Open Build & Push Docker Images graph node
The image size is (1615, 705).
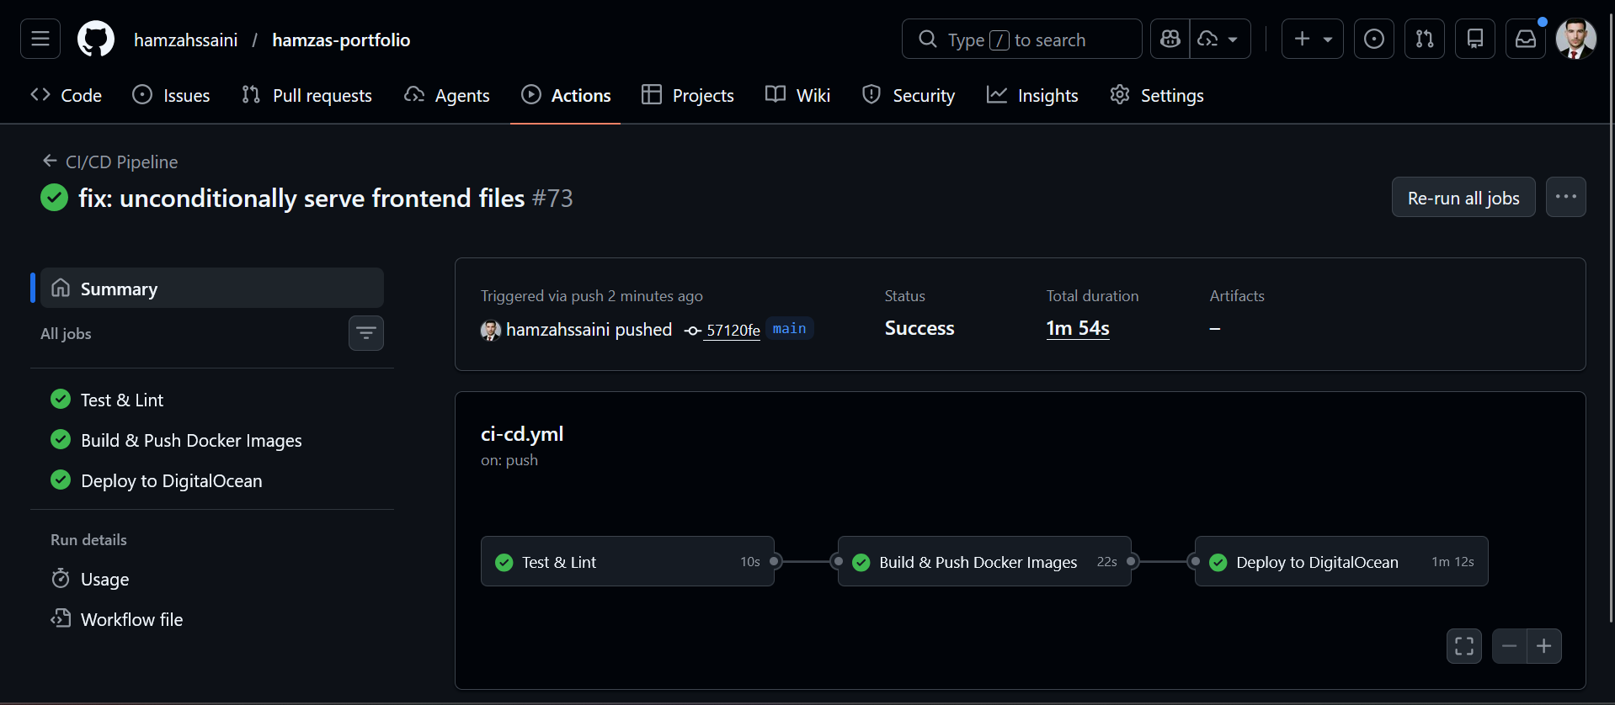point(984,562)
